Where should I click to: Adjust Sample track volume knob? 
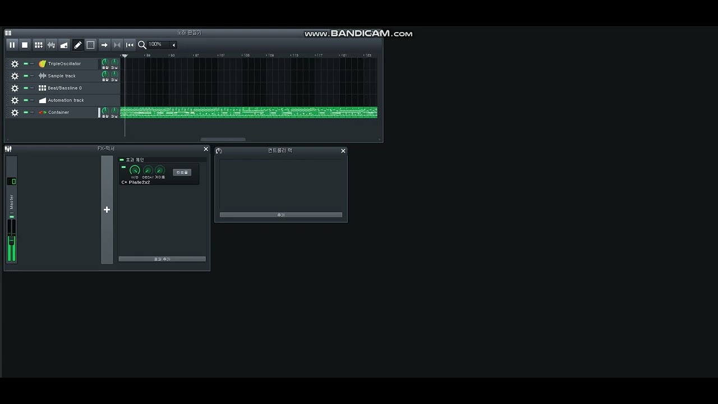[105, 75]
